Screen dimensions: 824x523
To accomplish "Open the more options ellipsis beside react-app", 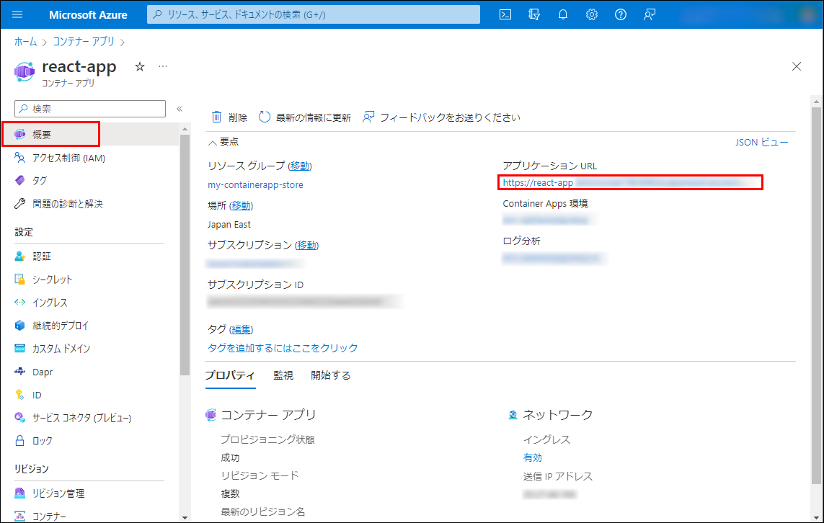I will tap(163, 67).
